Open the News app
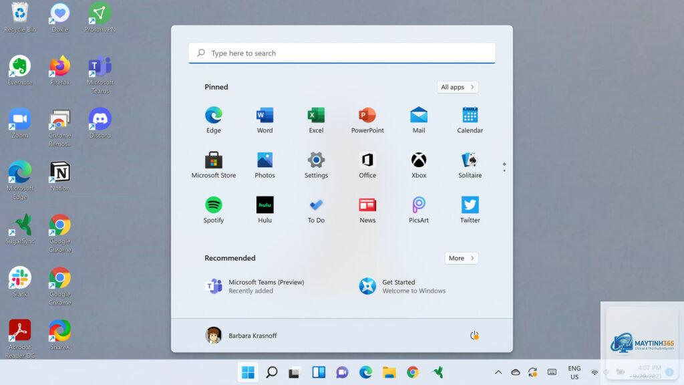The height and width of the screenshot is (385, 684). pyautogui.click(x=367, y=209)
